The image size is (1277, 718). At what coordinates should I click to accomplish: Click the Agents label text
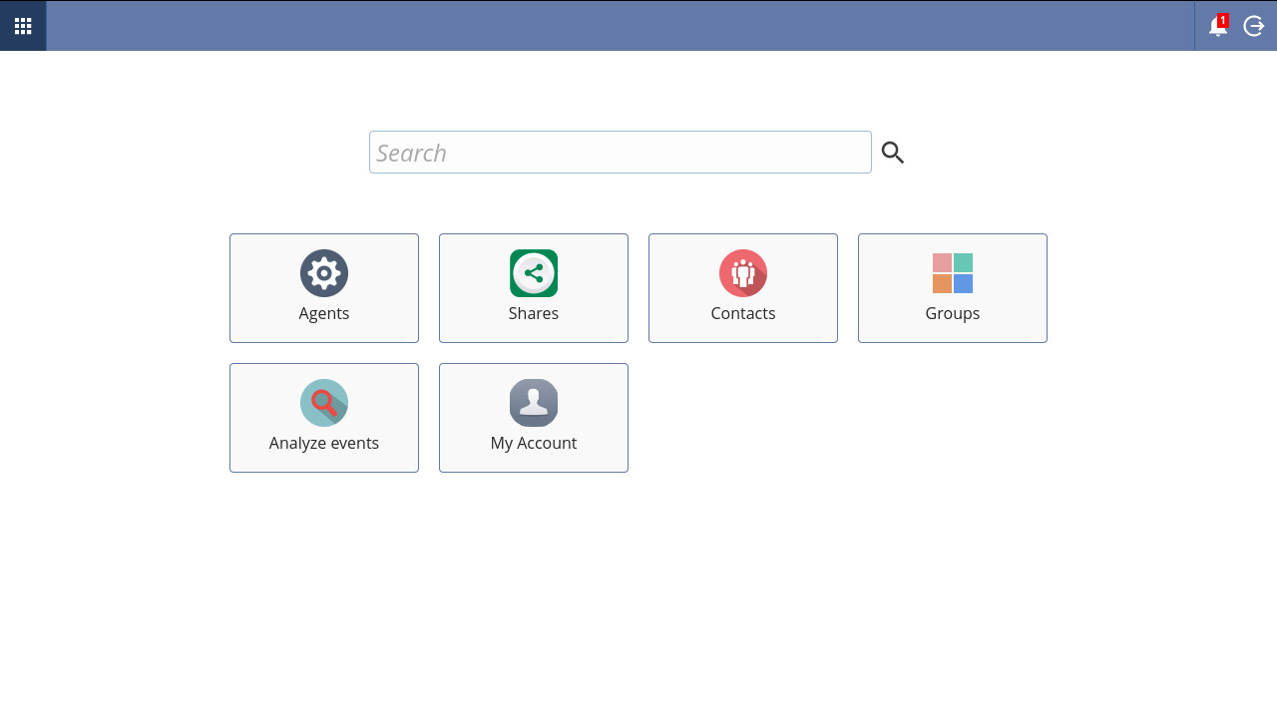click(x=323, y=312)
